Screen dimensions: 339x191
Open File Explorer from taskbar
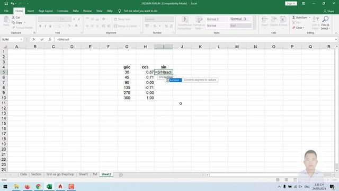click(x=16, y=186)
